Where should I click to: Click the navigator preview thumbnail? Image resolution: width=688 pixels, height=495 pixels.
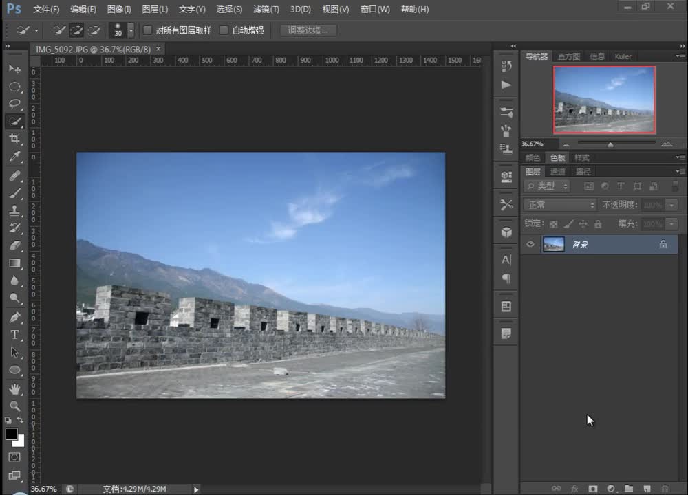pos(604,100)
